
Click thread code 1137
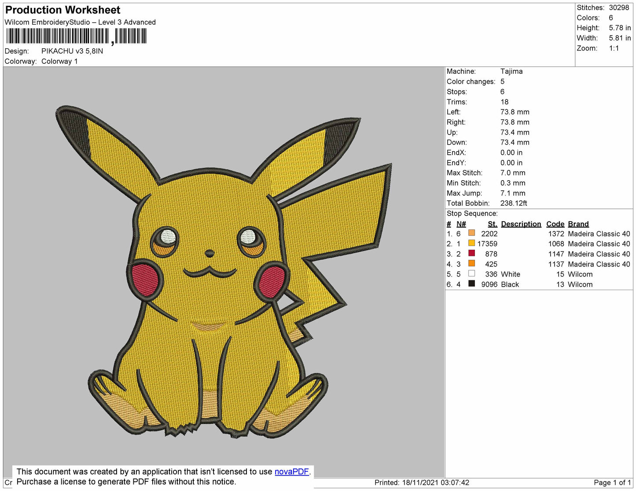(556, 264)
